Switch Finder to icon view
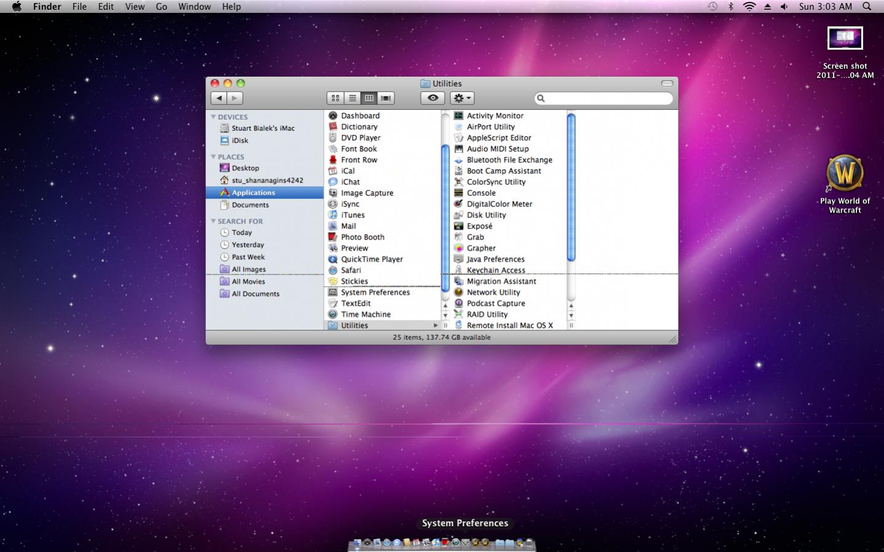 tap(335, 98)
